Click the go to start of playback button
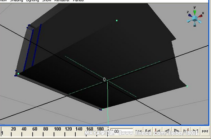 click(x=139, y=131)
